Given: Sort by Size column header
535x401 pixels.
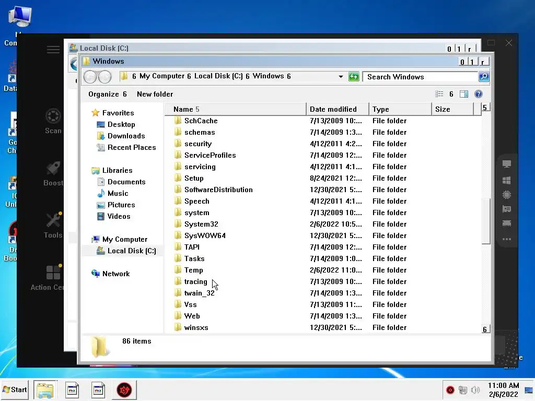Looking at the screenshot, I should click(452, 109).
